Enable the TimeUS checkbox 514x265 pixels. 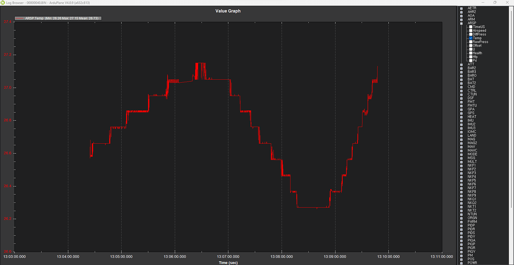click(x=471, y=27)
